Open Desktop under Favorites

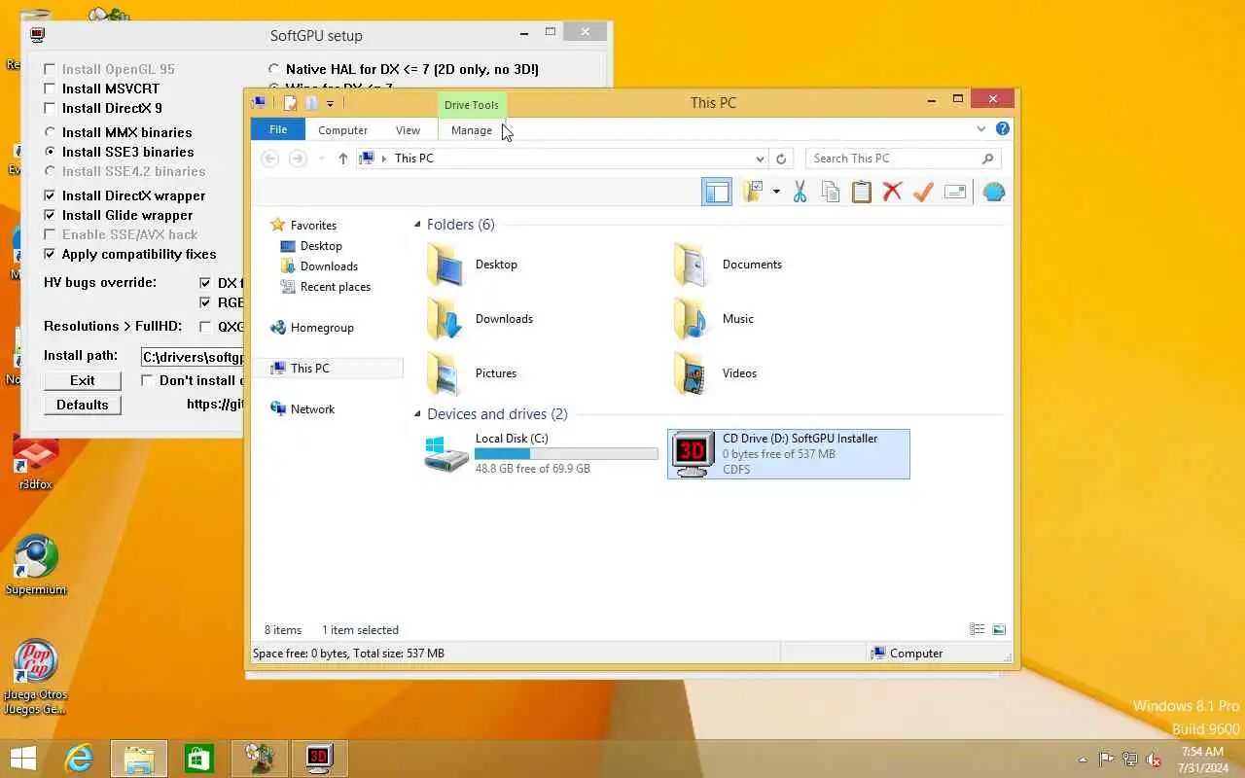[321, 246]
